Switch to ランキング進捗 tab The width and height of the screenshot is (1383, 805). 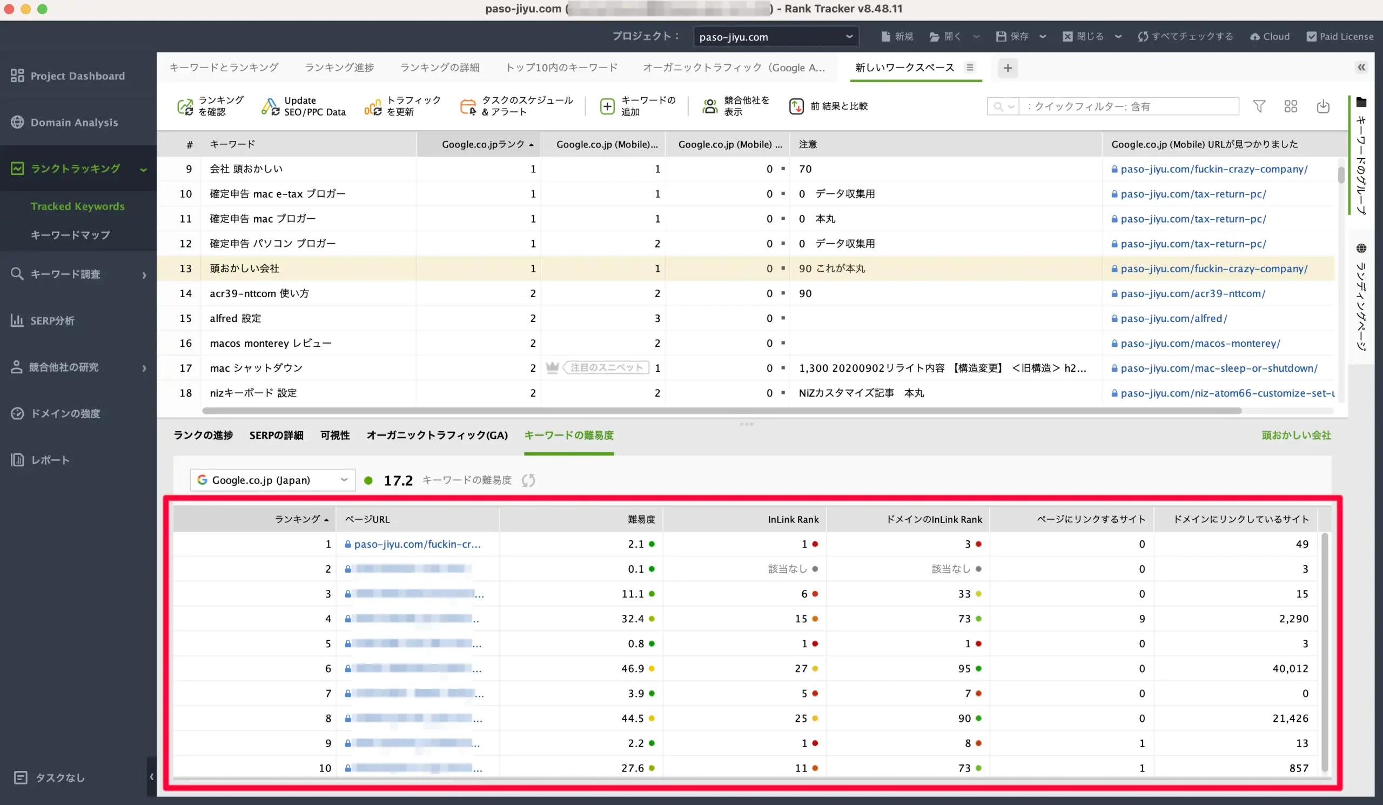[339, 68]
